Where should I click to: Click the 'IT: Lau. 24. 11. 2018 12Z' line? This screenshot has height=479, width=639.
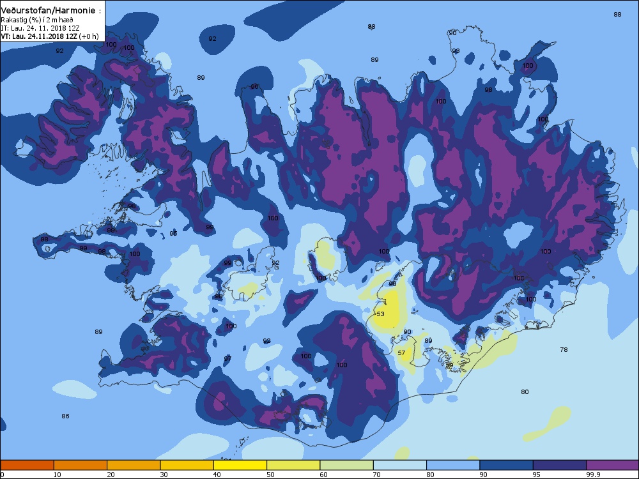pos(40,28)
